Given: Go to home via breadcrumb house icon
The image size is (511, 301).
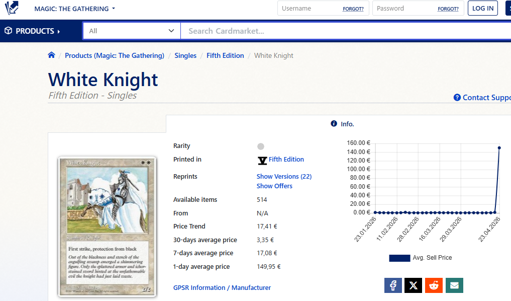Looking at the screenshot, I should [x=51, y=55].
